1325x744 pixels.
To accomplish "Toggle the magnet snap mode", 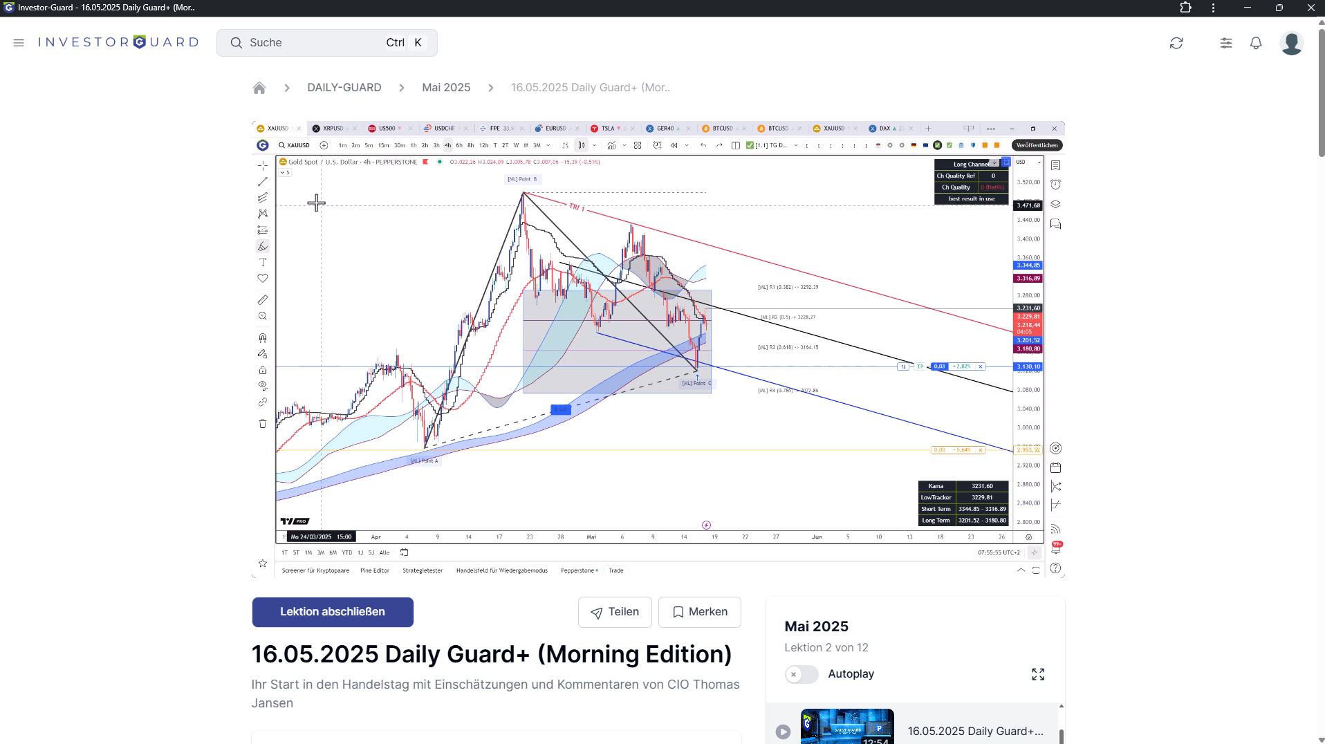I will click(x=263, y=338).
